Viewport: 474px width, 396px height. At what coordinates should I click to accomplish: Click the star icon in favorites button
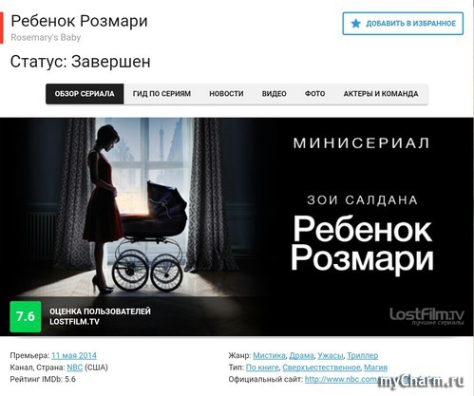[356, 24]
